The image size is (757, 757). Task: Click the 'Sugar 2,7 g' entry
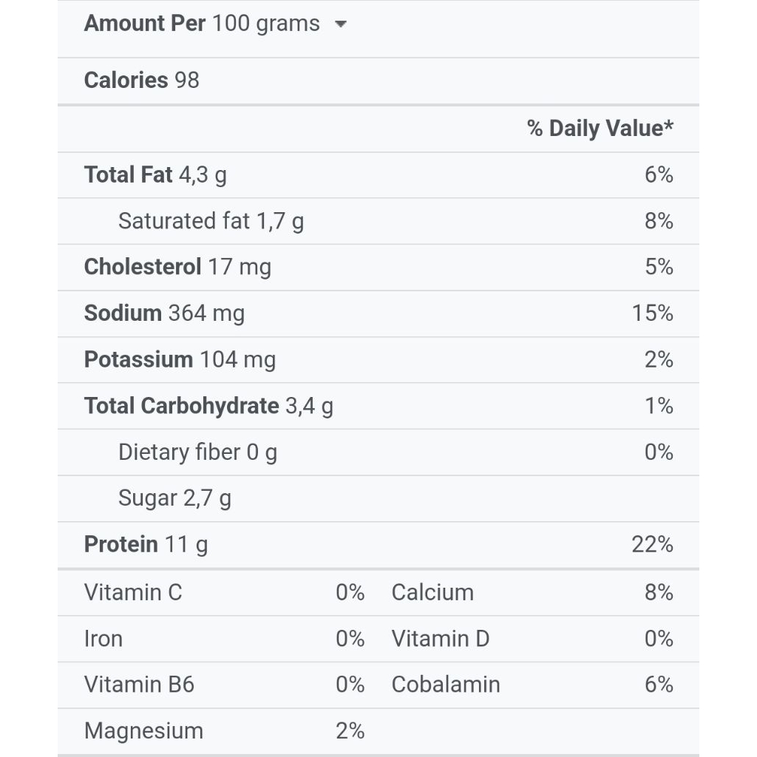coord(174,498)
